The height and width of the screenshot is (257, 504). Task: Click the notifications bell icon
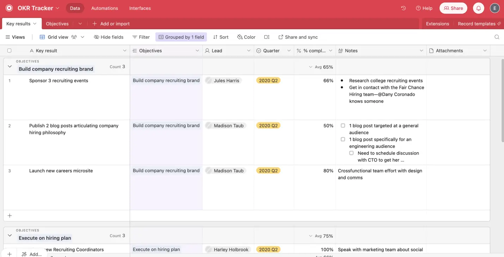[x=478, y=8]
